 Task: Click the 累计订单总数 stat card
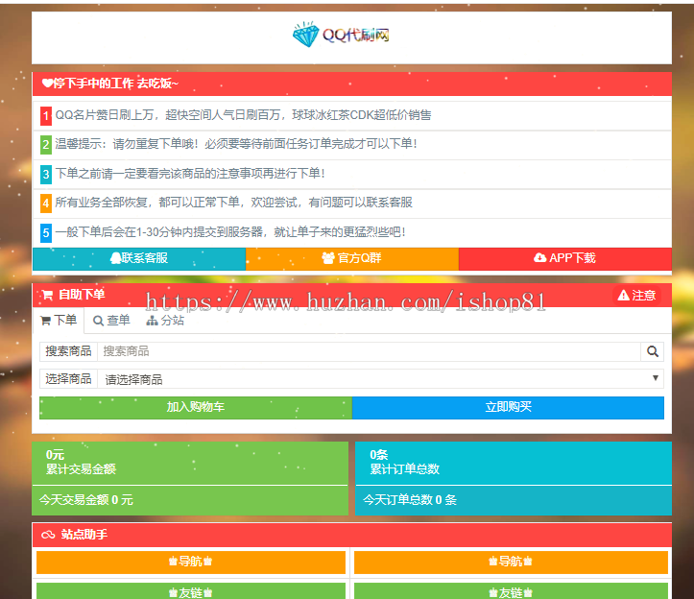(x=514, y=463)
